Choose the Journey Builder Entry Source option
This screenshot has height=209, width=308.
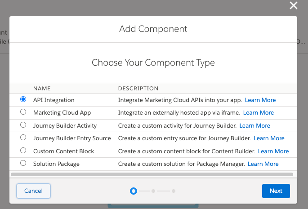23,138
